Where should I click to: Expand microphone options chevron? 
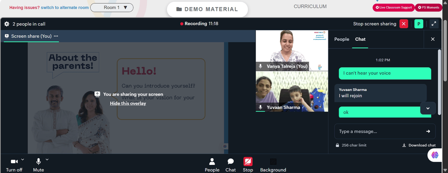(x=47, y=160)
